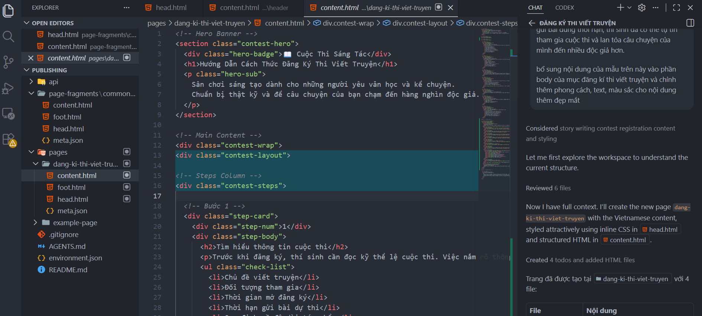Open the Run and Debug view
This screenshot has height=316, width=702.
8,88
